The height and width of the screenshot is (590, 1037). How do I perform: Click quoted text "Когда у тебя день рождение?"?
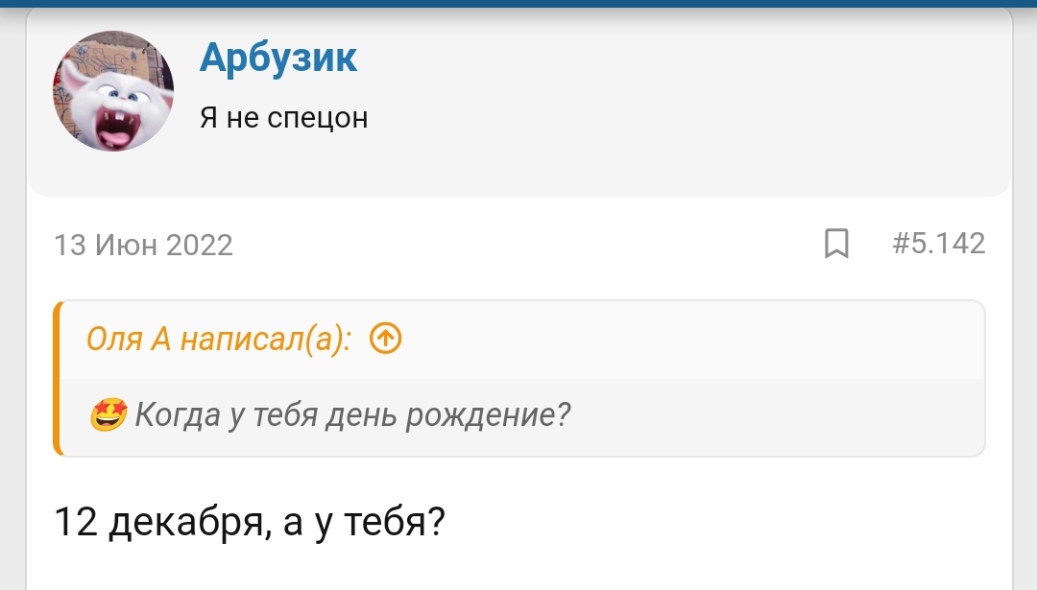point(353,415)
